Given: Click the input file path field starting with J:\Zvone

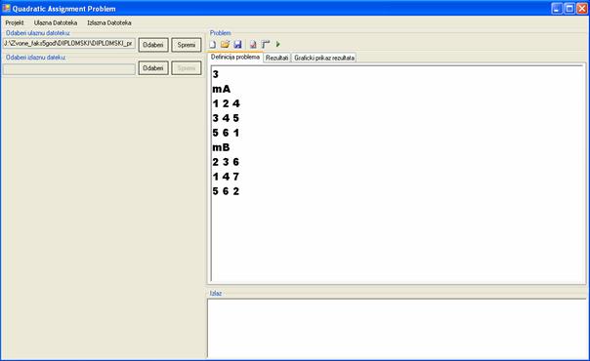Looking at the screenshot, I should [68, 44].
